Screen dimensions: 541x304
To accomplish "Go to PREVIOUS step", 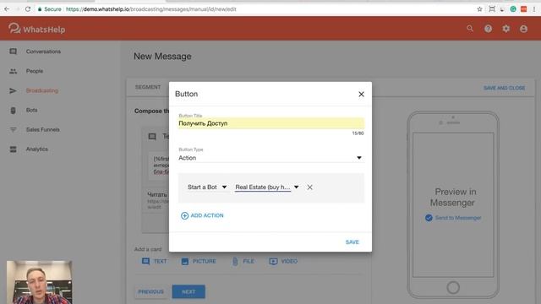I will click(151, 292).
